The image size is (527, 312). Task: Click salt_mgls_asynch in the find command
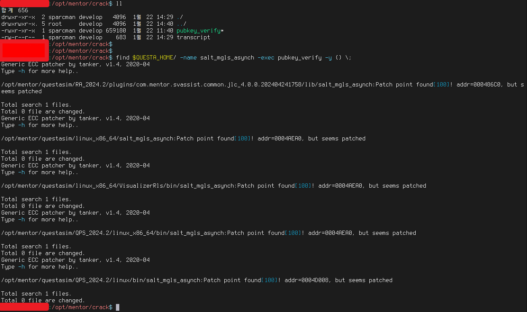point(227,58)
